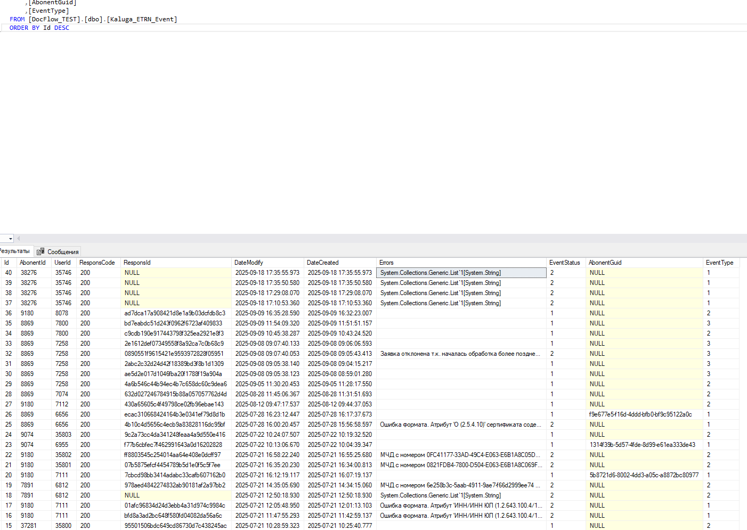Viewport: 747px width, 530px height.
Task: Click table name [Kaluga_ETRN_Event] in query
Action: click(142, 19)
